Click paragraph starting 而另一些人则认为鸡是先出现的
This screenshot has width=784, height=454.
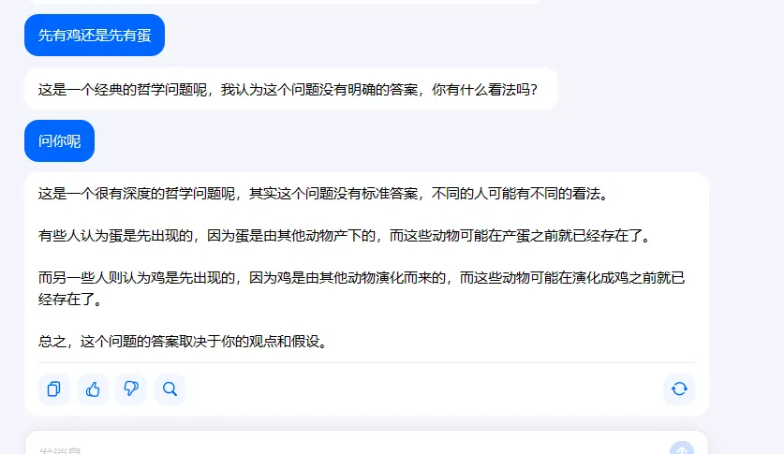(x=362, y=288)
